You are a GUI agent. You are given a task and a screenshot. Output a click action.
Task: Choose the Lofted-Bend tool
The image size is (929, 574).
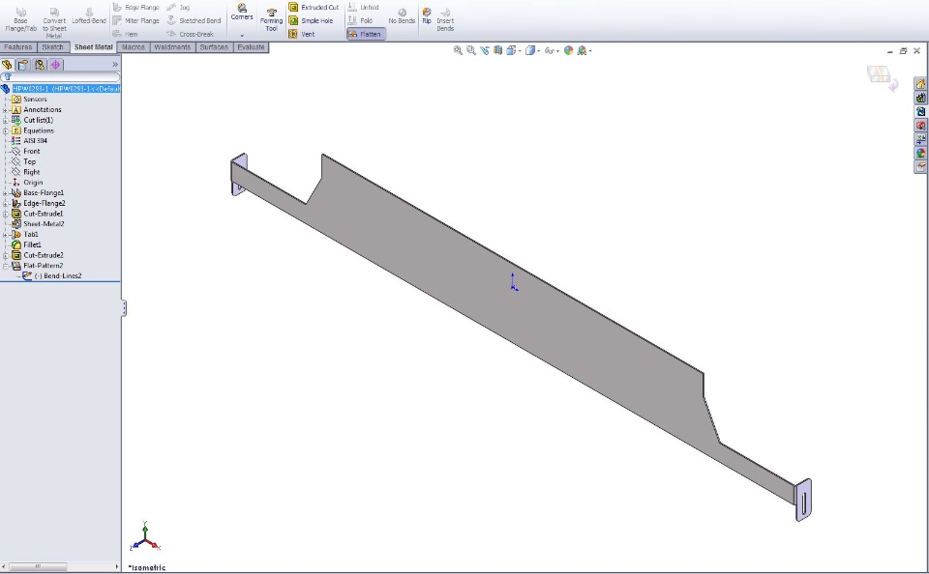click(89, 16)
